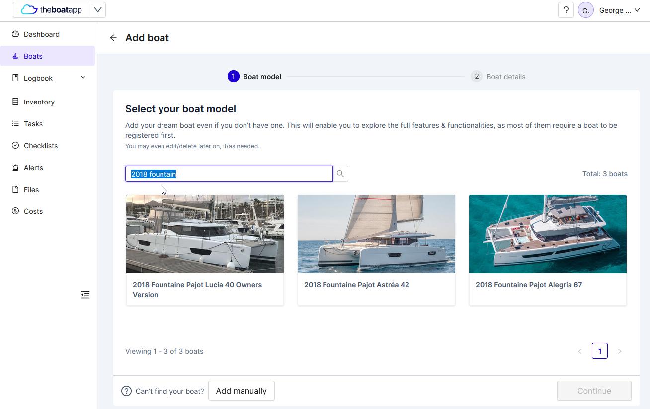Open Costs in the sidebar
This screenshot has width=650, height=409.
(48, 211)
